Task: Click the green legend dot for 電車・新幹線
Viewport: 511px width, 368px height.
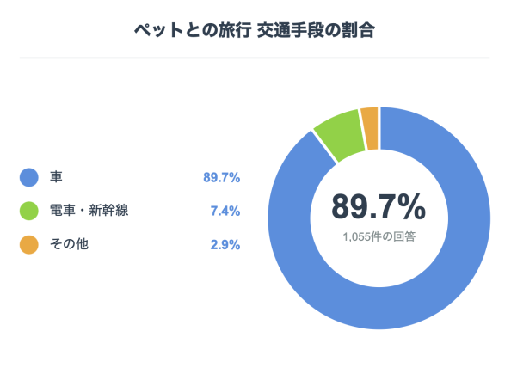Action: [x=29, y=211]
